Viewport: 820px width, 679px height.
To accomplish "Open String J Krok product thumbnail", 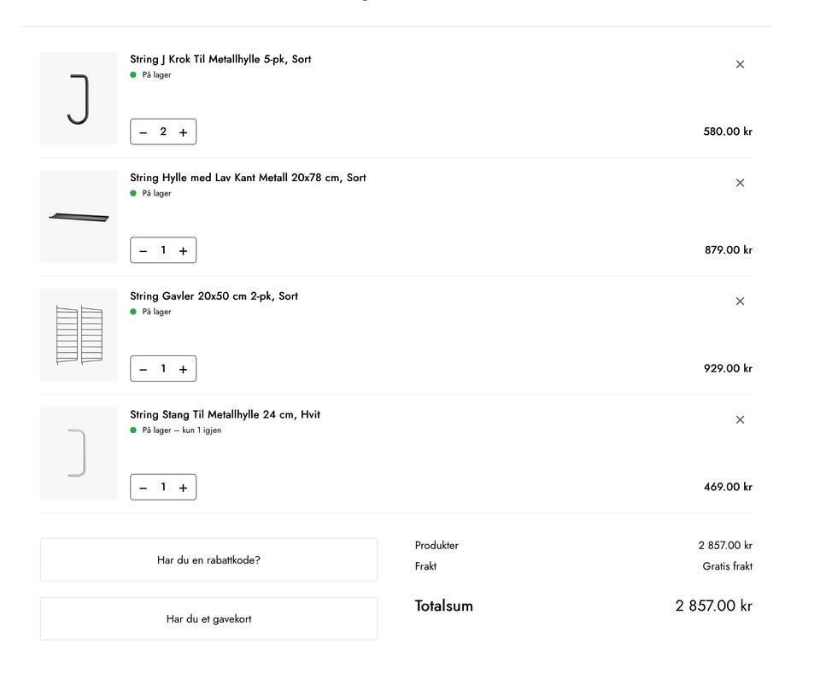I will click(x=79, y=98).
